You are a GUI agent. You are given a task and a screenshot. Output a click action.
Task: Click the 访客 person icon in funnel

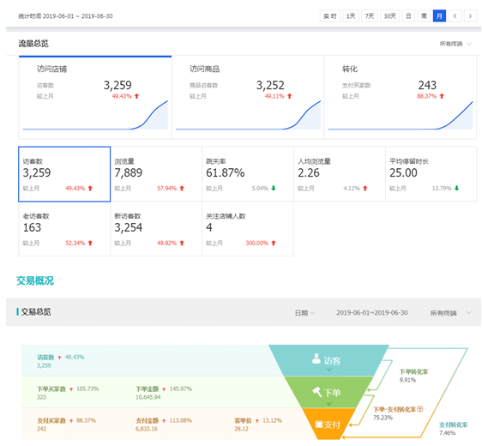click(316, 359)
